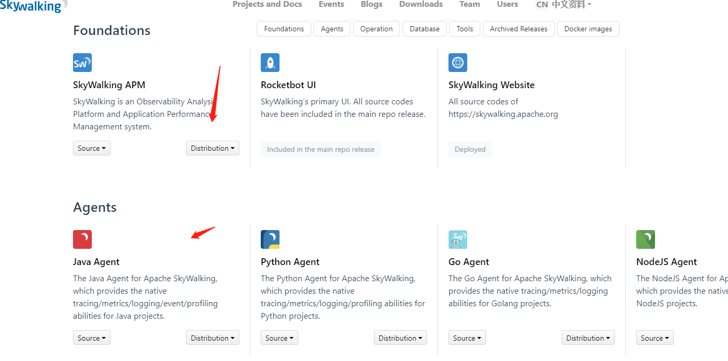Click the 'Rocketbot UI' card title

288,85
